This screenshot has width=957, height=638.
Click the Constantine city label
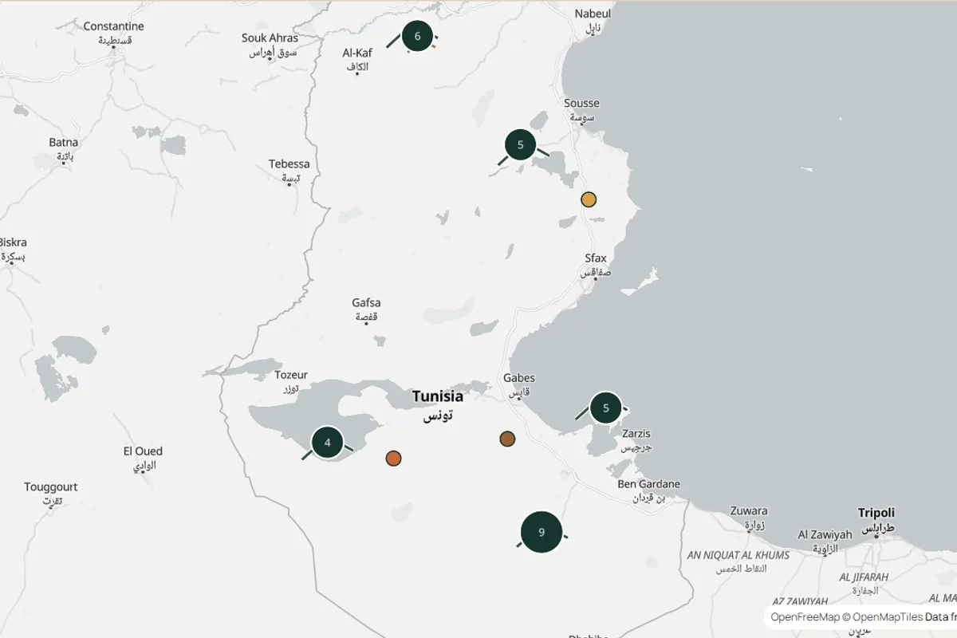pos(113,33)
